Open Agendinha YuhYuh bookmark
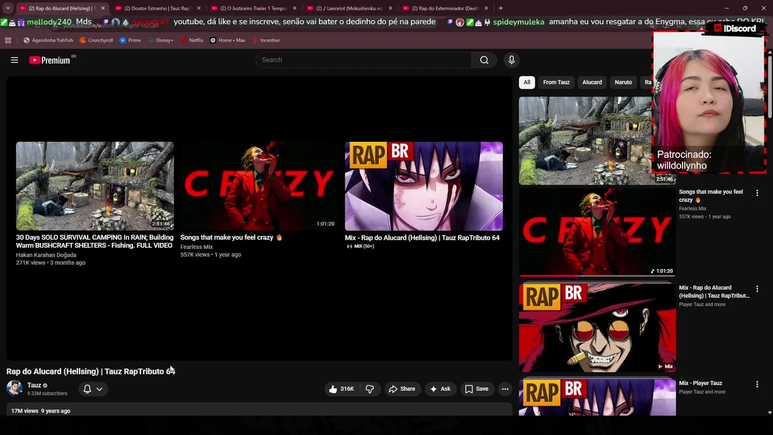This screenshot has height=435, width=773. pyautogui.click(x=48, y=40)
